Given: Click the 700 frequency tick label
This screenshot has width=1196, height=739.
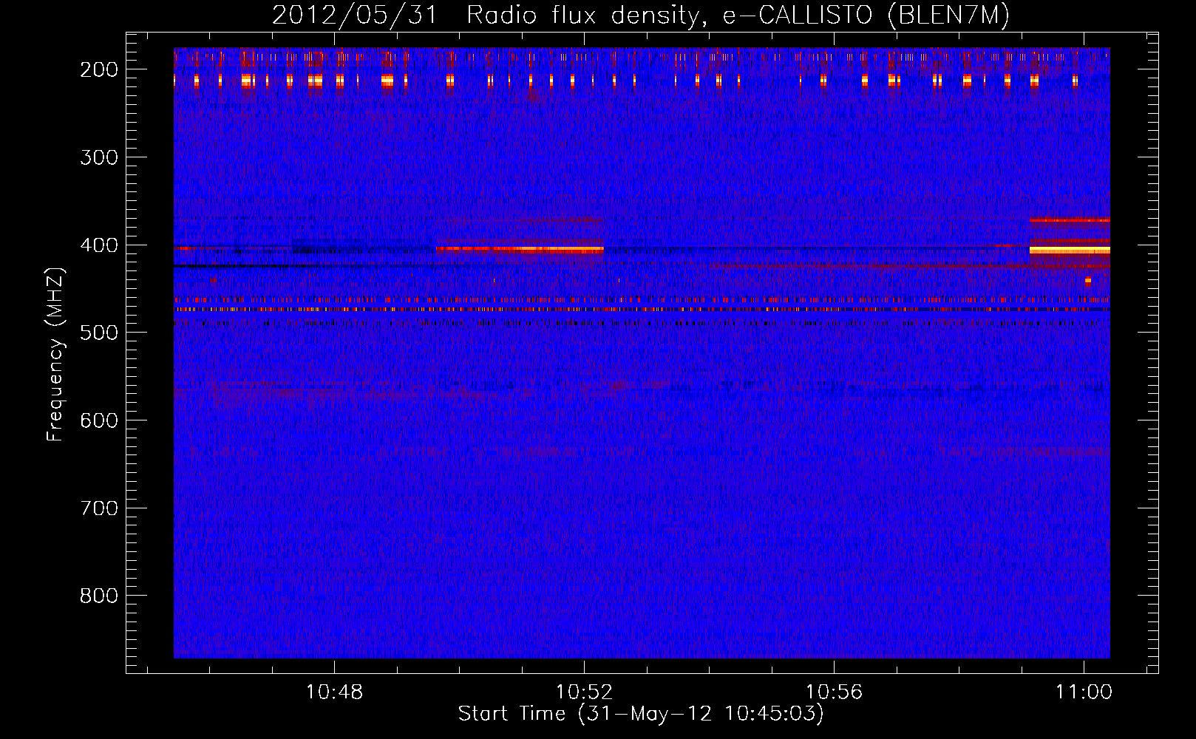Looking at the screenshot, I should [x=98, y=508].
